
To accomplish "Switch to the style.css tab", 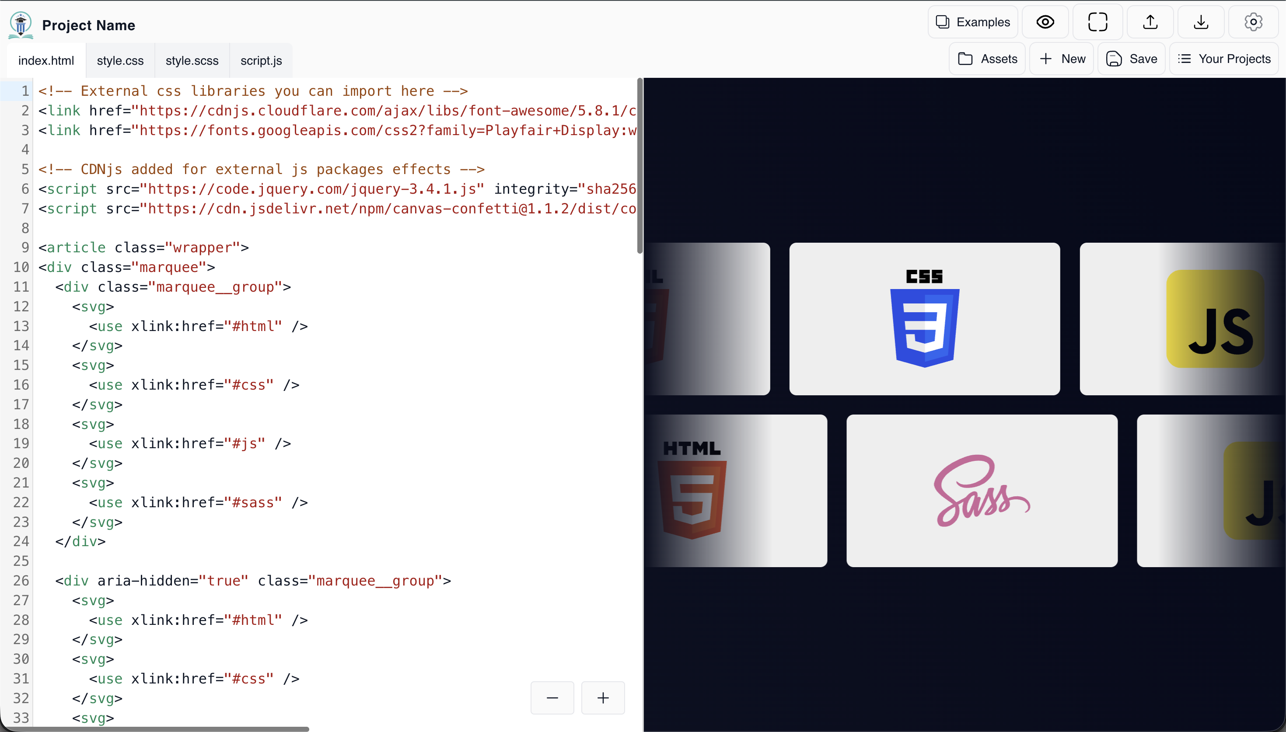I will [120, 61].
